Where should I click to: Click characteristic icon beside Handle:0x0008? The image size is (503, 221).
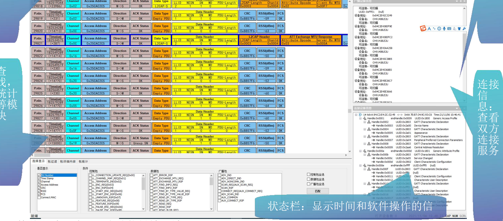(x=369, y=144)
